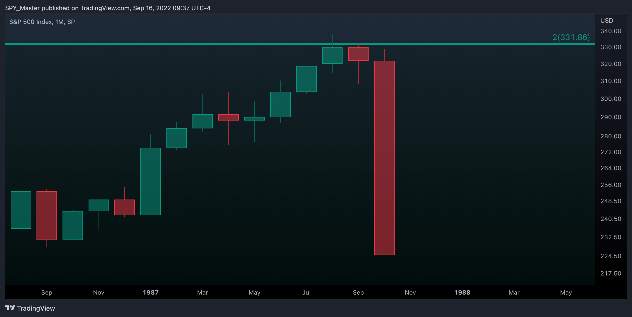Click the 290.00 price axis label
Image resolution: width=632 pixels, height=317 pixels.
point(611,117)
